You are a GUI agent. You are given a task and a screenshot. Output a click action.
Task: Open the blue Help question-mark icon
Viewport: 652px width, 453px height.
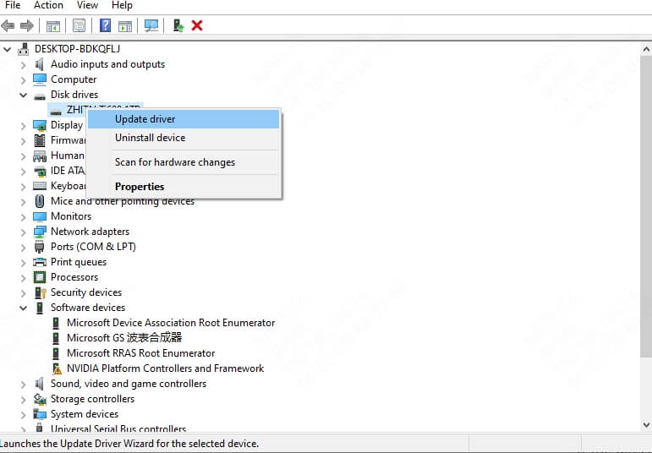tap(105, 25)
